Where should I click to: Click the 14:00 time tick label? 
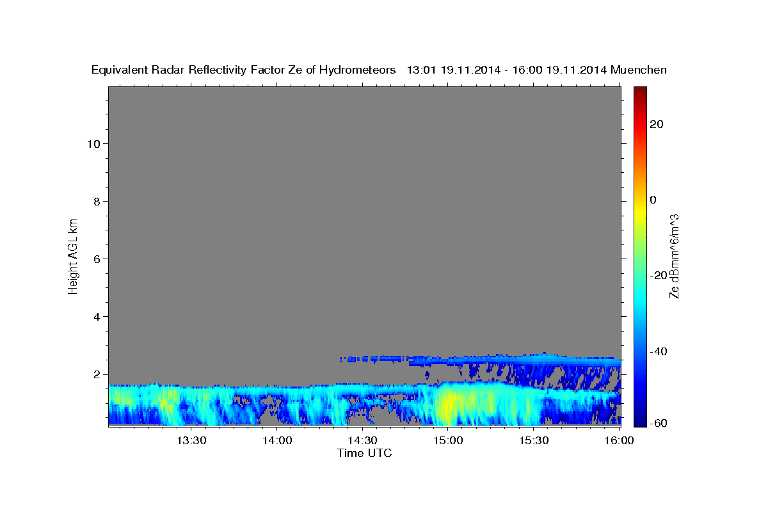click(277, 440)
